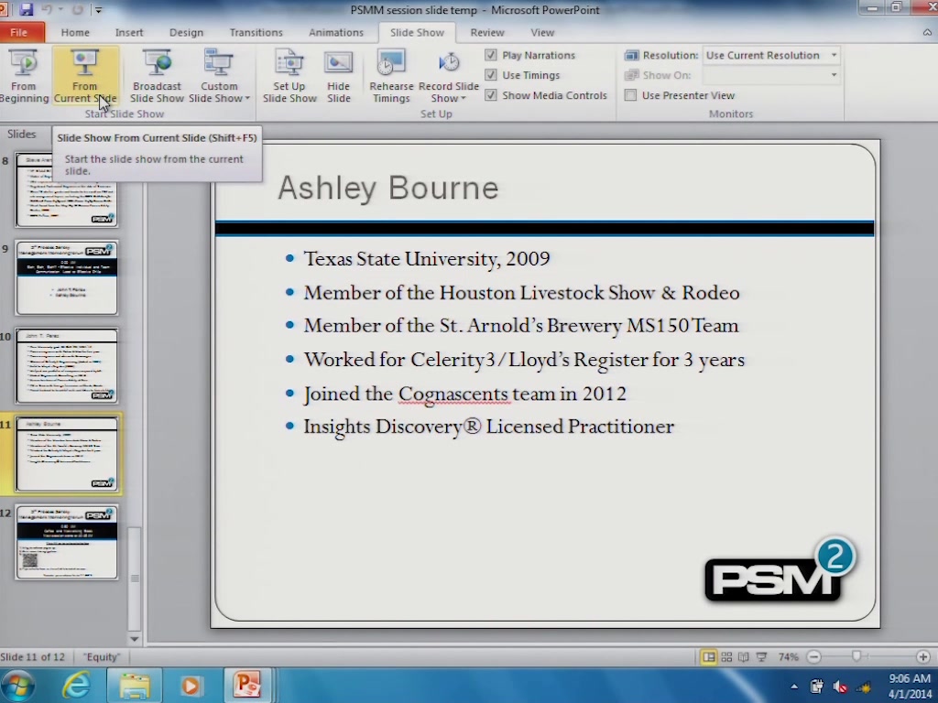Select slide 12 thumbnail
The height and width of the screenshot is (703, 938).
click(x=66, y=542)
